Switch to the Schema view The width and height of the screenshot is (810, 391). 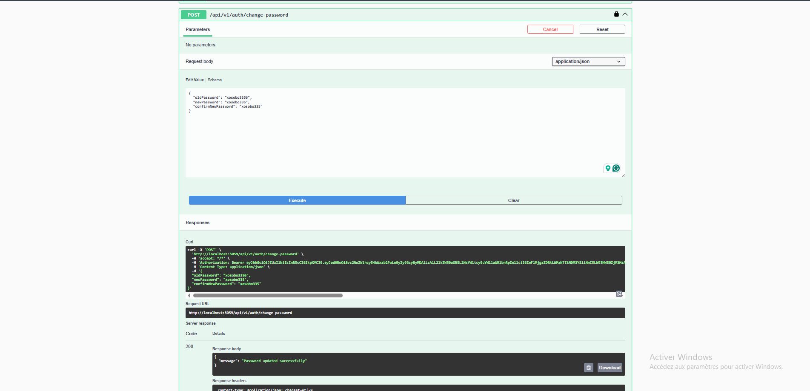click(x=215, y=80)
